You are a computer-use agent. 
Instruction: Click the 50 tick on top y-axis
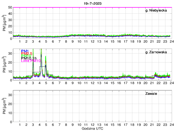10,7
